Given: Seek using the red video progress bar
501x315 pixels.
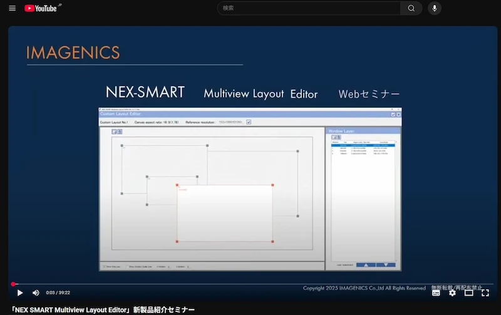Looking at the screenshot, I should click(252, 284).
